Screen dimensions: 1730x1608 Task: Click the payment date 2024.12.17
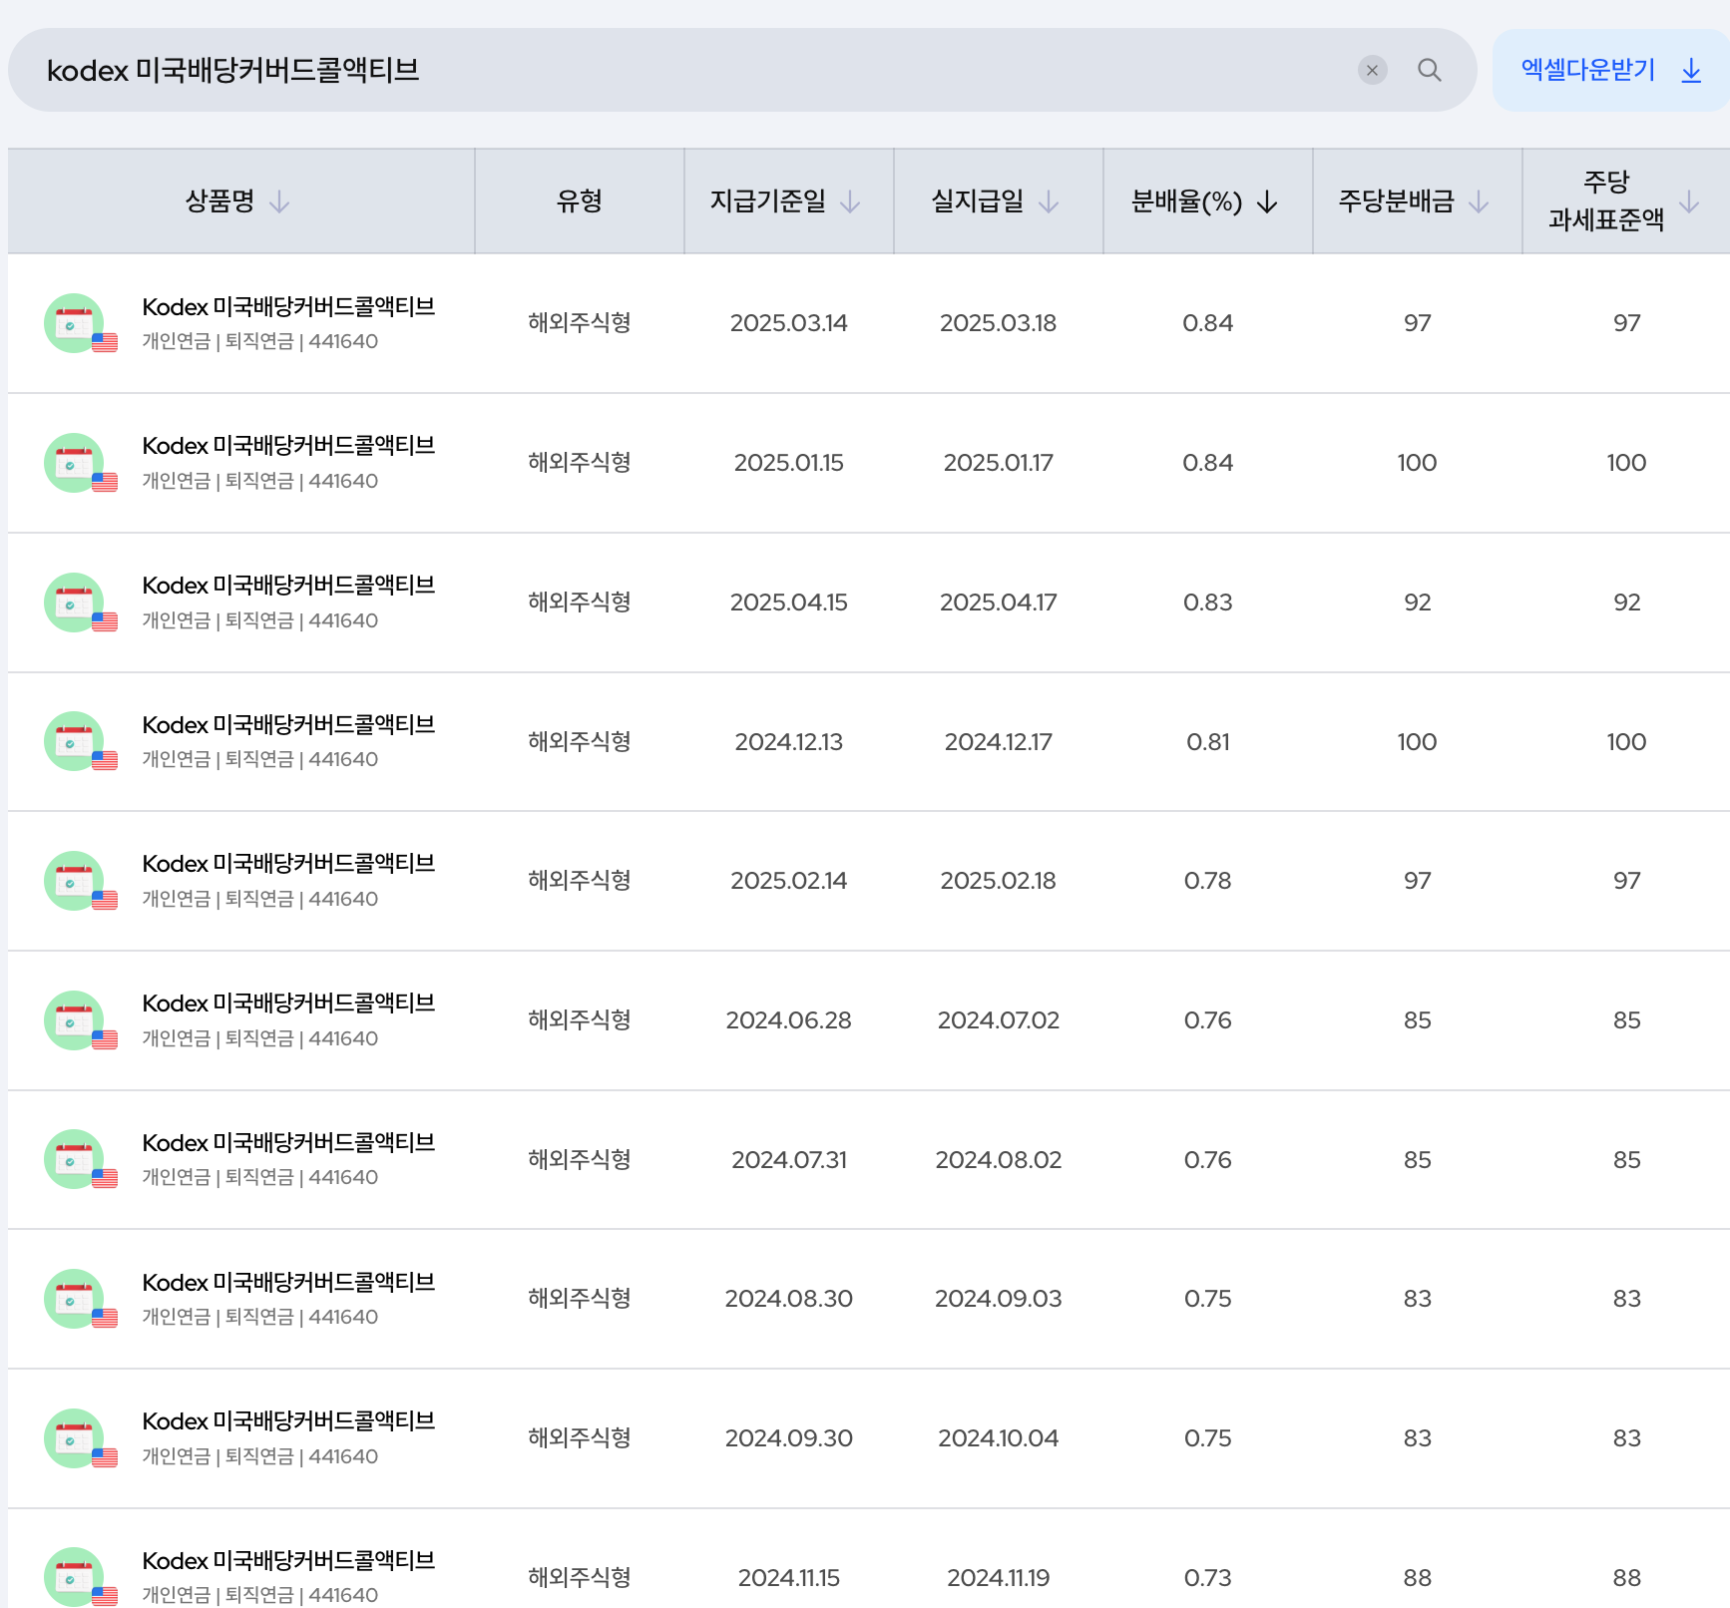tap(998, 742)
